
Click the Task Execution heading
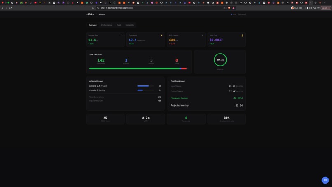[x=96, y=54]
